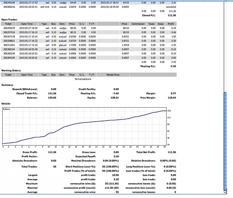Click the 'No transactions' text

83,79
